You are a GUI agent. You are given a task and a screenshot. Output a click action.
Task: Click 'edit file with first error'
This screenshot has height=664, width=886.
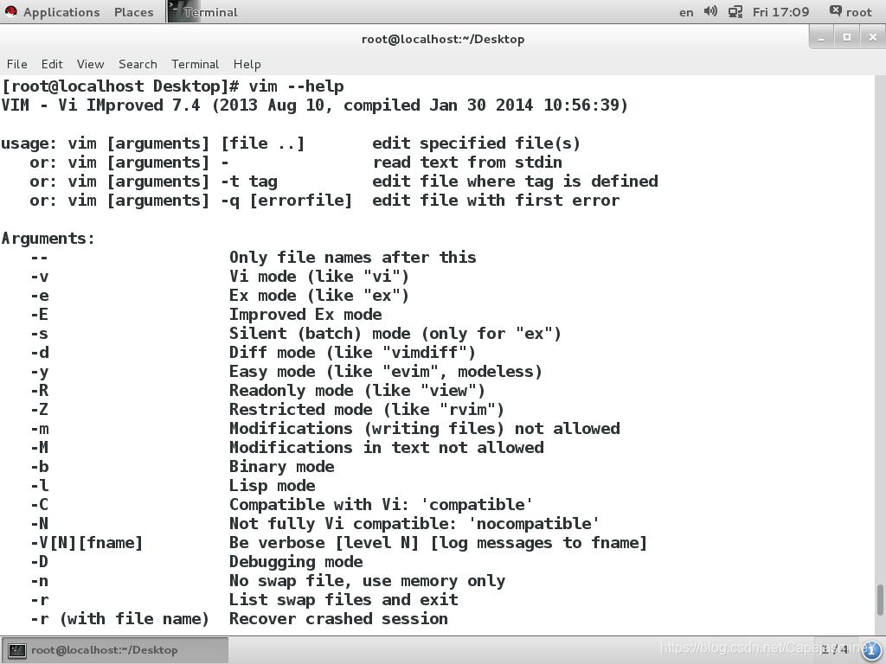click(x=496, y=201)
